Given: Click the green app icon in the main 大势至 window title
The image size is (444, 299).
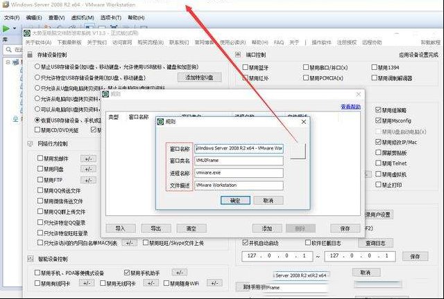Looking at the screenshot, I should (x=27, y=33).
